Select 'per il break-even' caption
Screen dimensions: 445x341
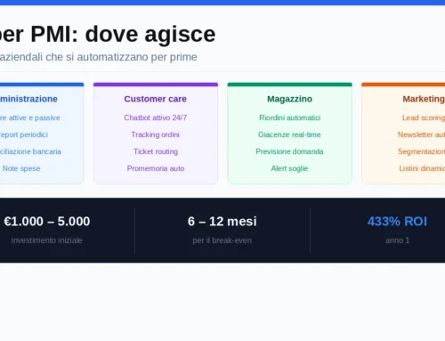pos(222,240)
